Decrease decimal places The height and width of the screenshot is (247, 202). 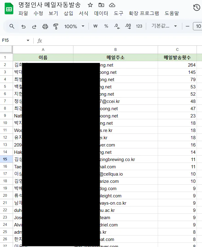pyautogui.click(x=117, y=26)
